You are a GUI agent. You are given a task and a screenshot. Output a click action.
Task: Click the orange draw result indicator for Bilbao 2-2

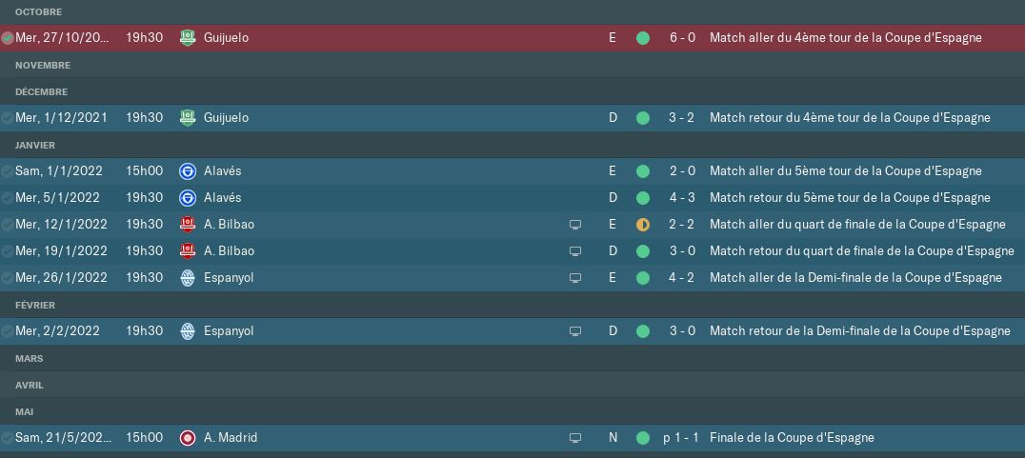[643, 225]
